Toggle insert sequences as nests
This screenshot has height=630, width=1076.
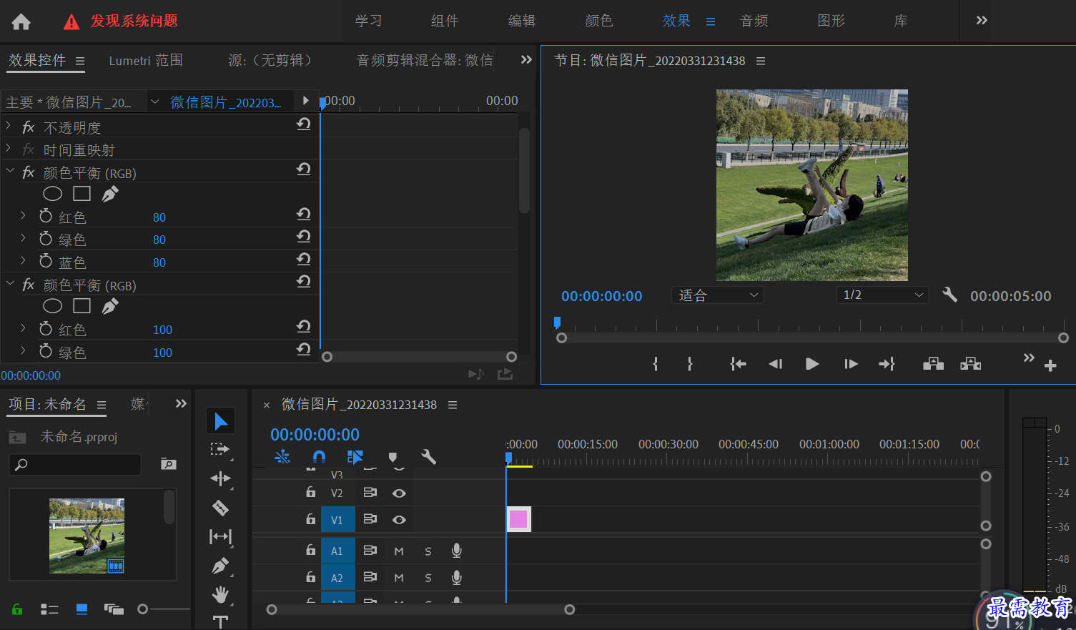pos(282,457)
